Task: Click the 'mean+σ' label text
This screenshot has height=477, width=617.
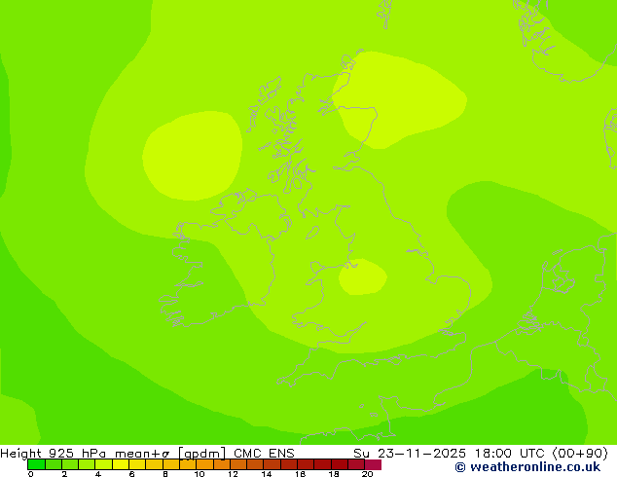Action: (x=142, y=454)
